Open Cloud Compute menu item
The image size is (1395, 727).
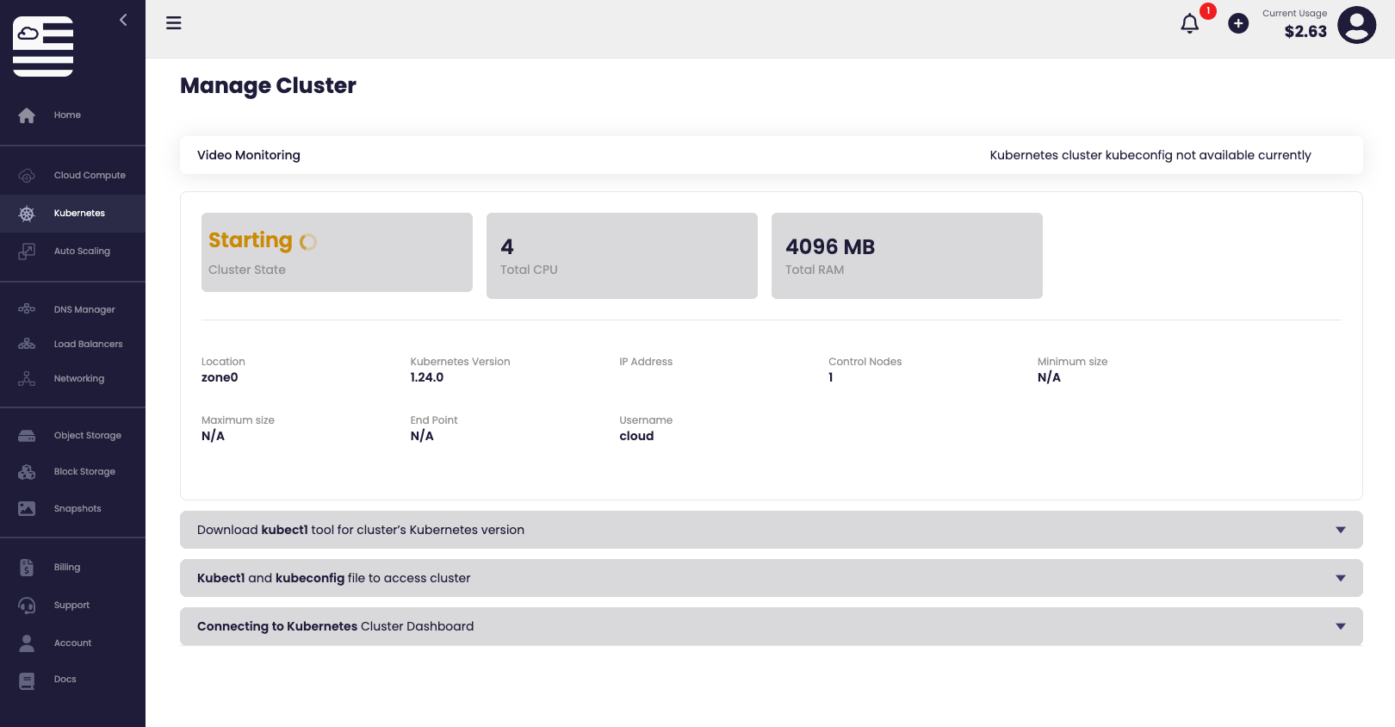pyautogui.click(x=90, y=176)
